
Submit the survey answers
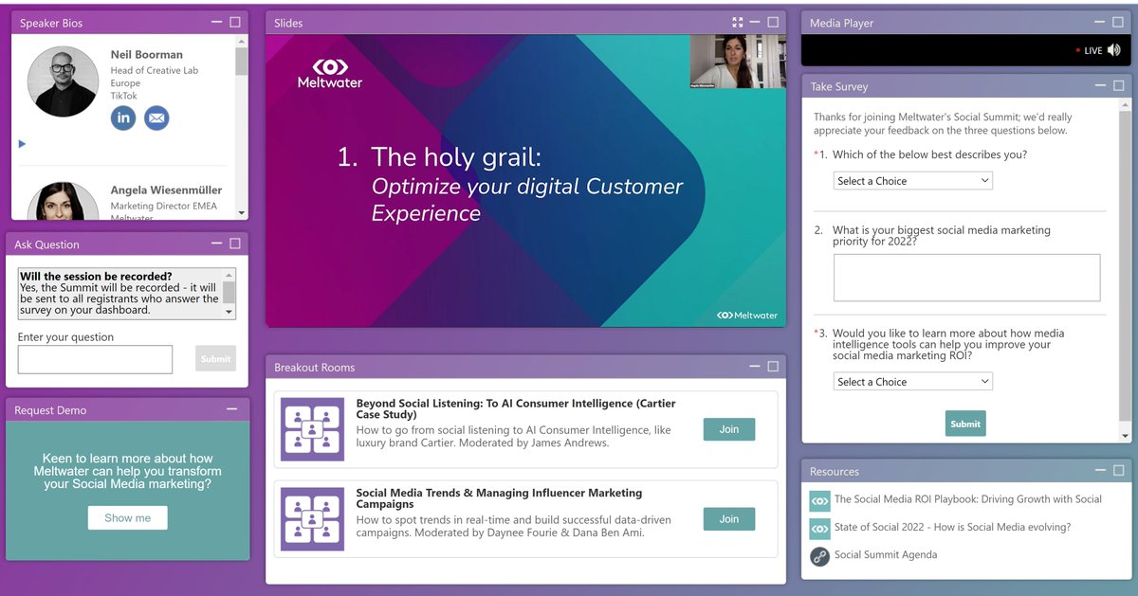coord(965,424)
